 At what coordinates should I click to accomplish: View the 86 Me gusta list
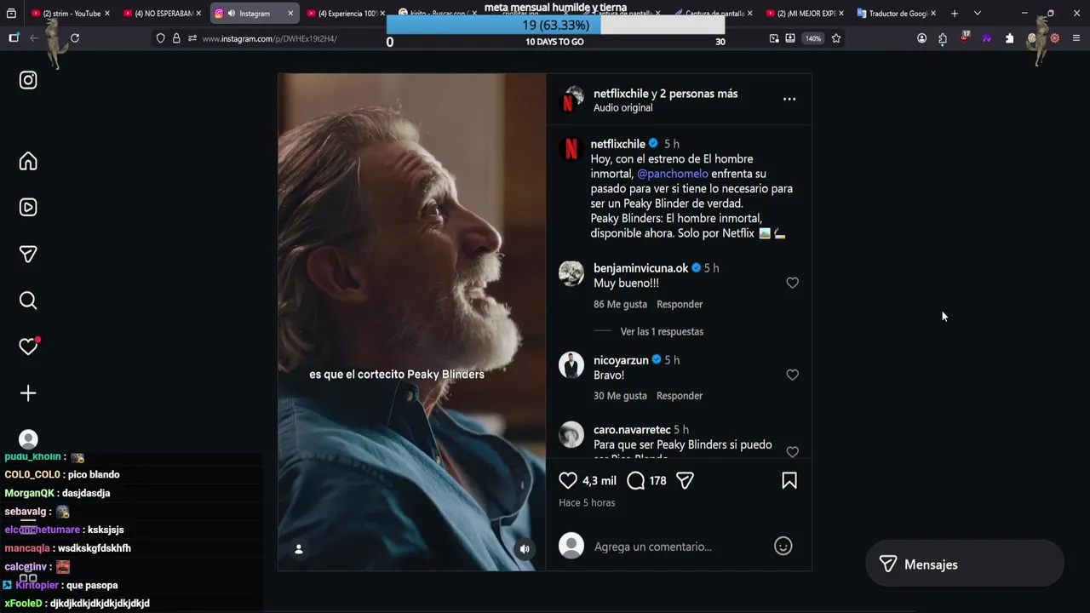coord(620,304)
